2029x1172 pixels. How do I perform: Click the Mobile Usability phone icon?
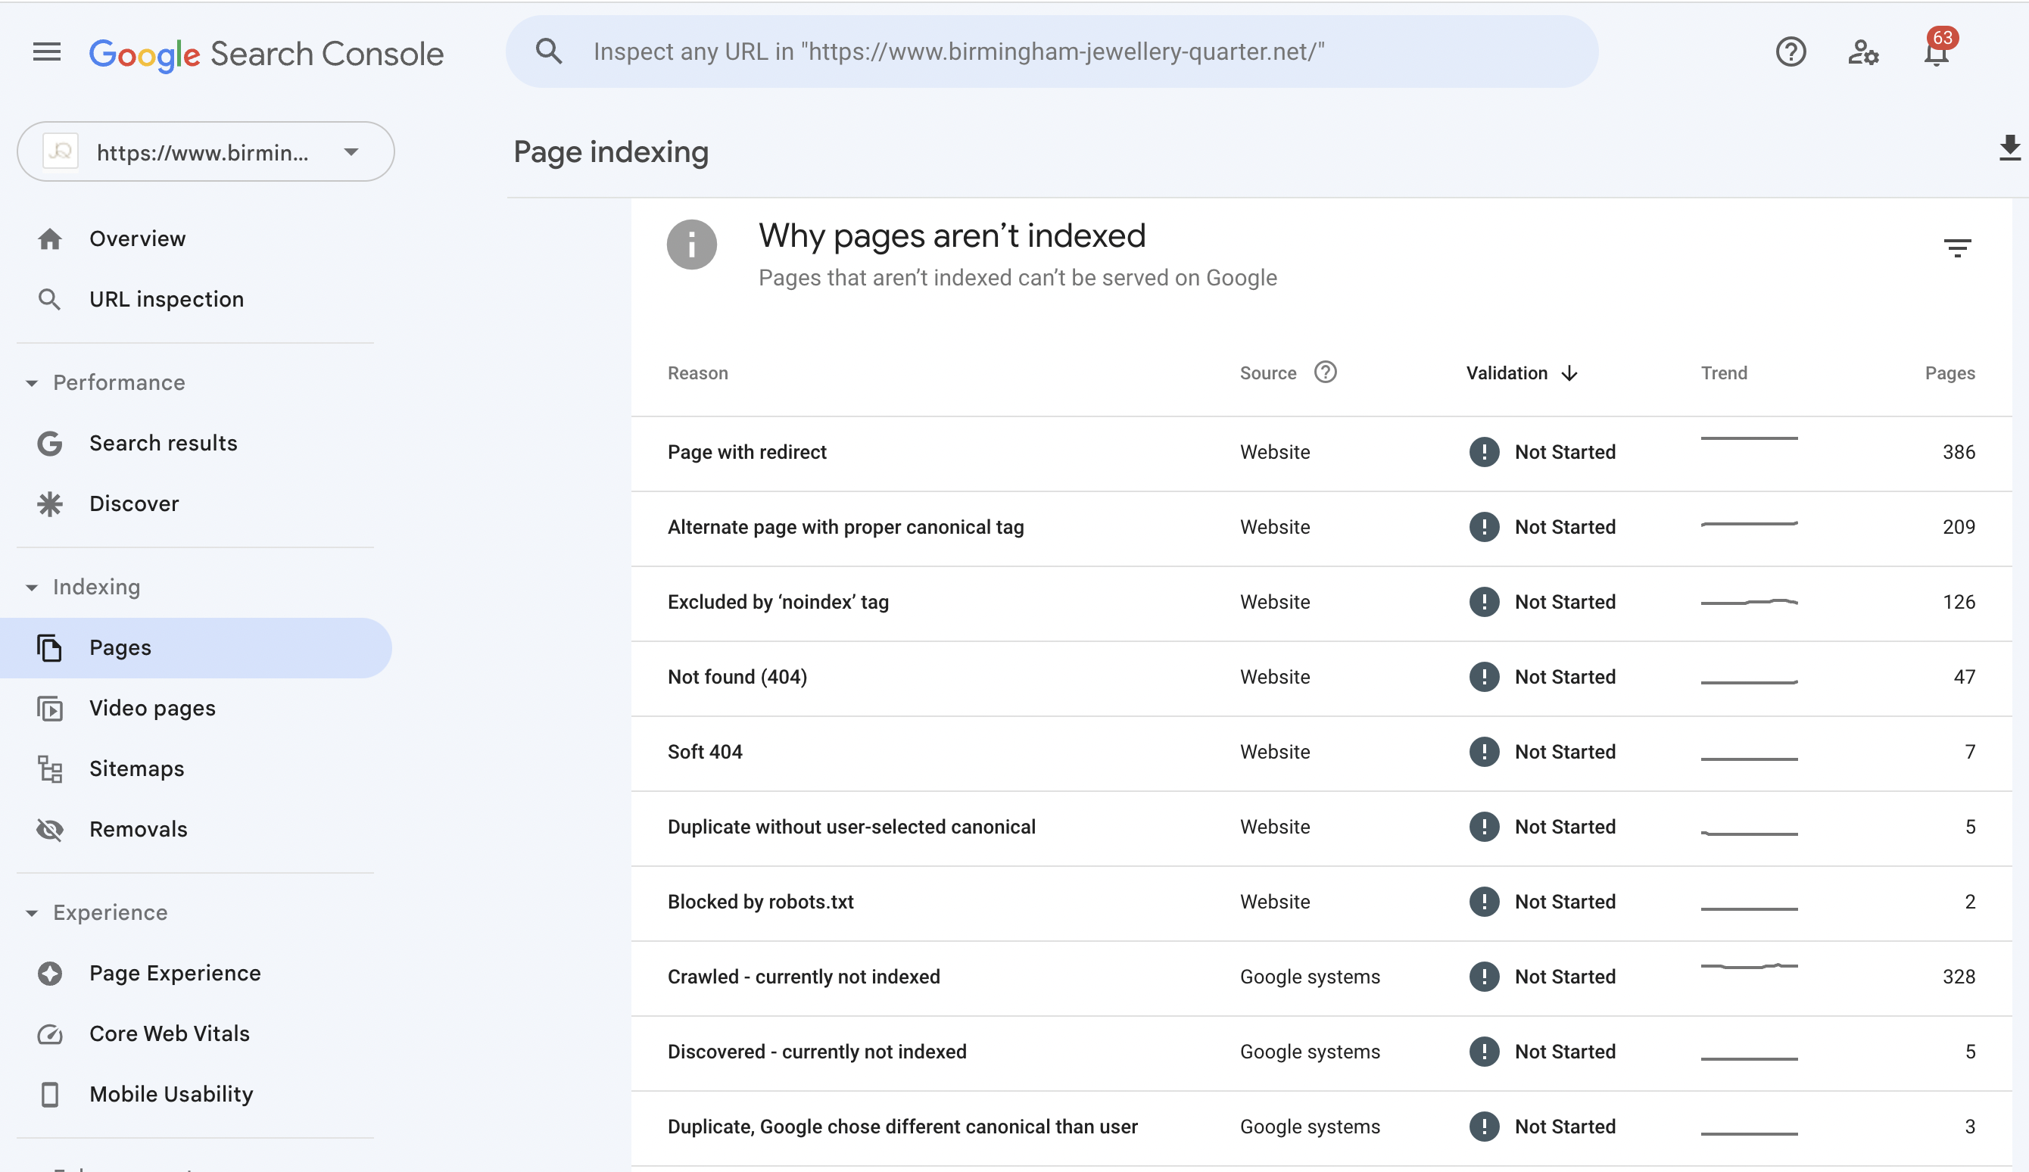tap(50, 1094)
